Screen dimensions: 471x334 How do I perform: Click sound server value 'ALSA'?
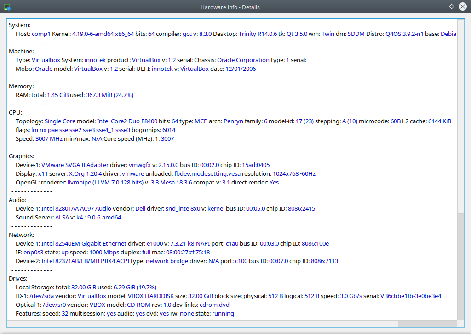(62, 218)
